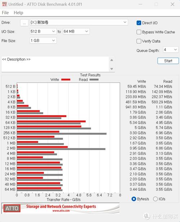The height and width of the screenshot is (222, 180).
Task: Click the Start button
Action: 168,61
